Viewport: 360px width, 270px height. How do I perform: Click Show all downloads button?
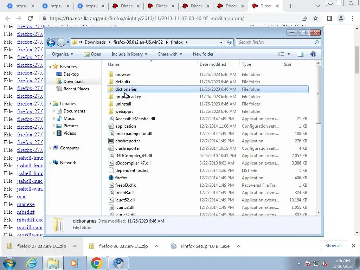coord(333,246)
